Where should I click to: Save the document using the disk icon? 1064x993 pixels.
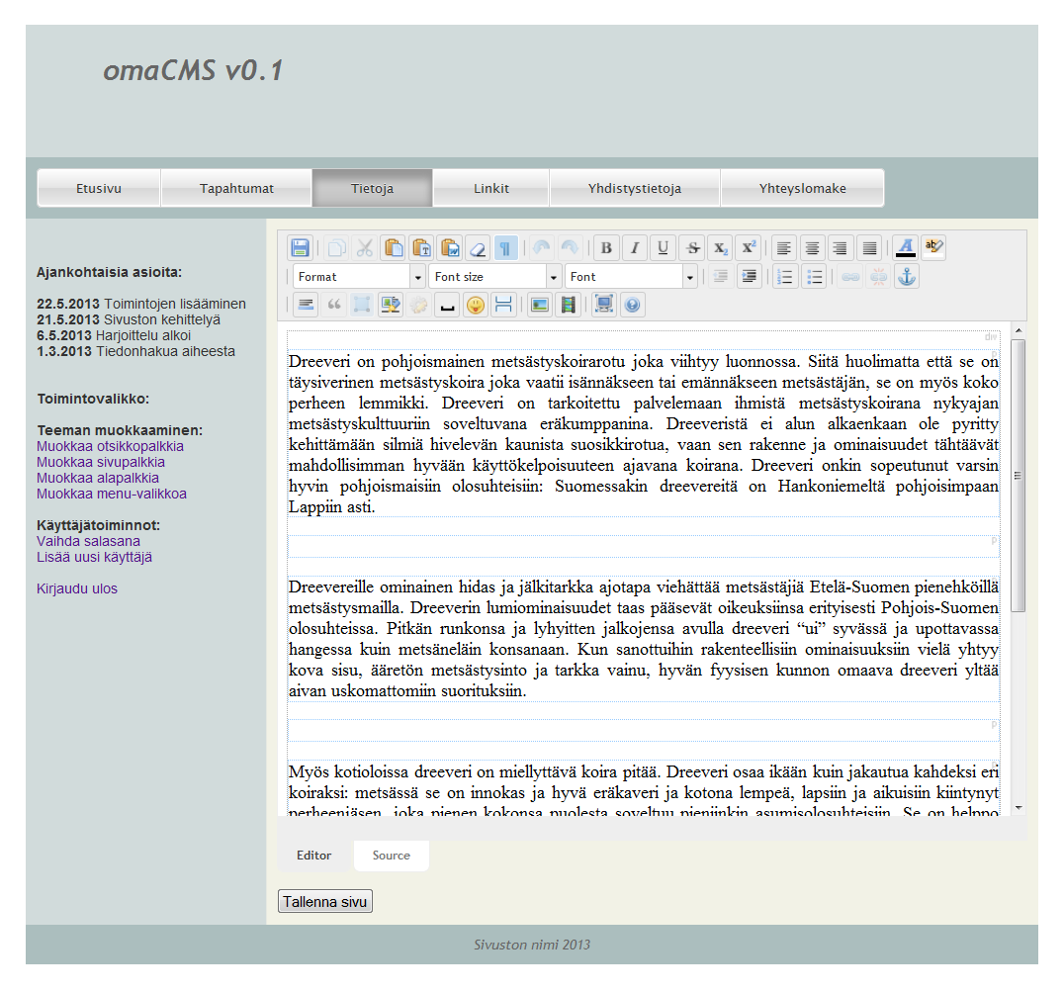tap(300, 247)
